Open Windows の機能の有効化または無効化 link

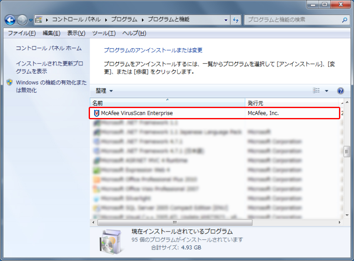pos(51,86)
